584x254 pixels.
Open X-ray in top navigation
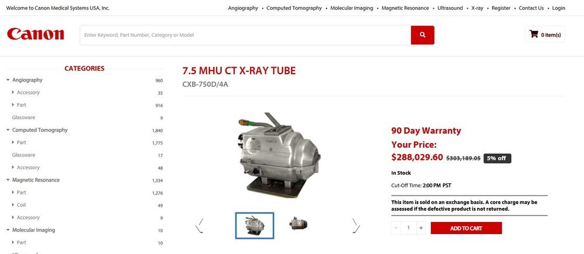[477, 8]
